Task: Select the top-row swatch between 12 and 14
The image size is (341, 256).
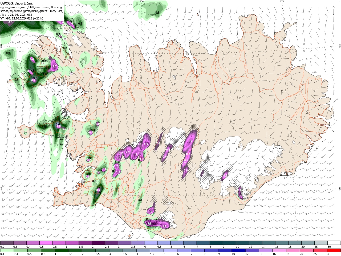Action: [x=255, y=243]
